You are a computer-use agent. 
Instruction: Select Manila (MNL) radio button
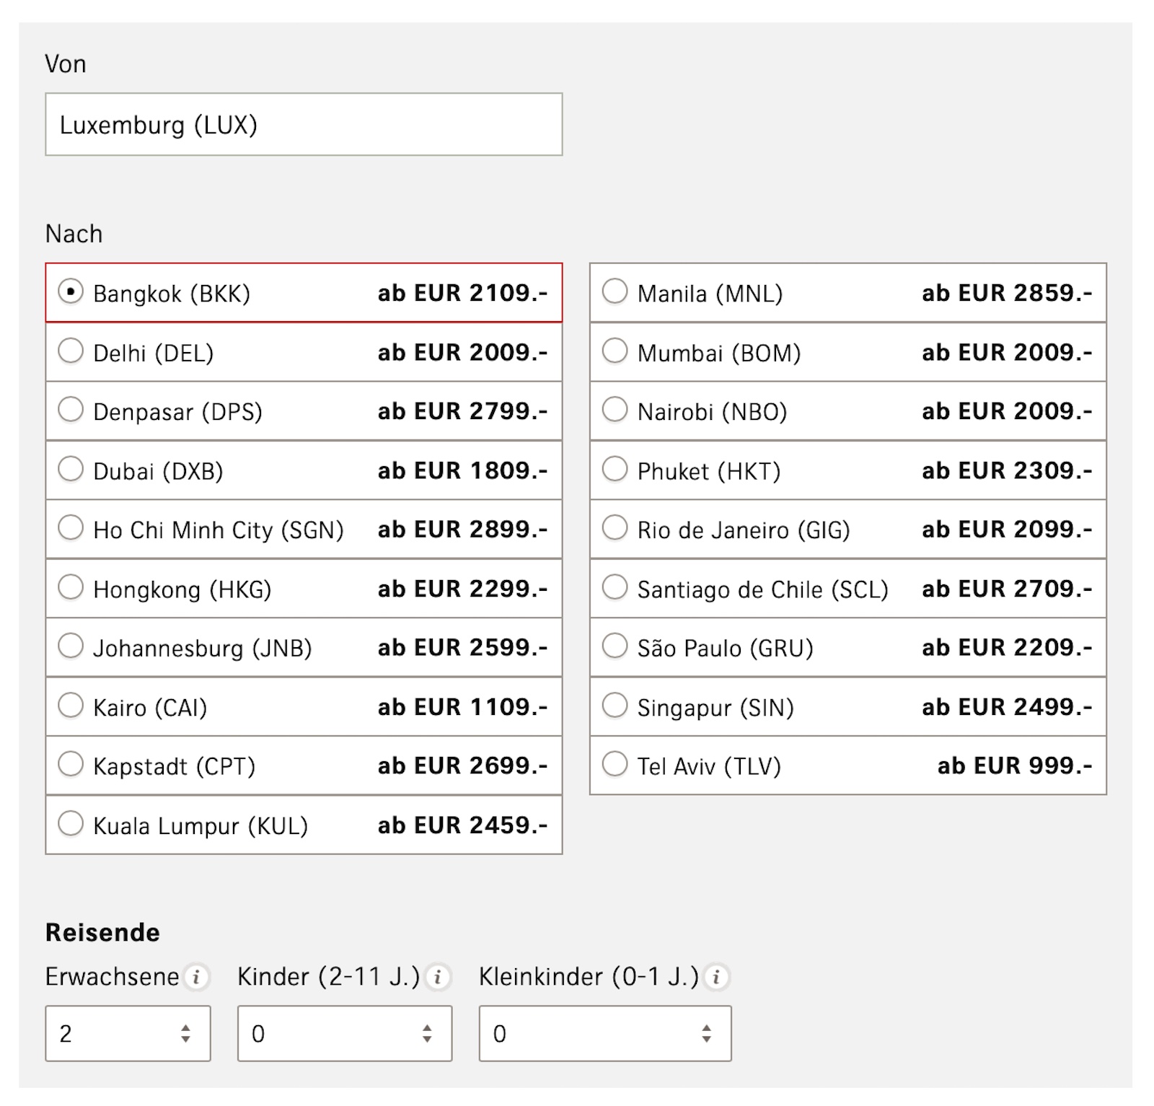click(x=615, y=291)
